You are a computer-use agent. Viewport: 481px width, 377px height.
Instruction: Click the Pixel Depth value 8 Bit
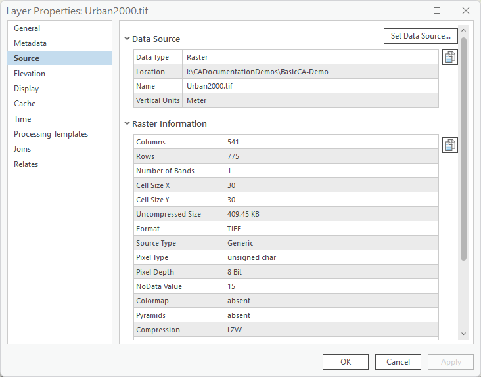pyautogui.click(x=235, y=272)
